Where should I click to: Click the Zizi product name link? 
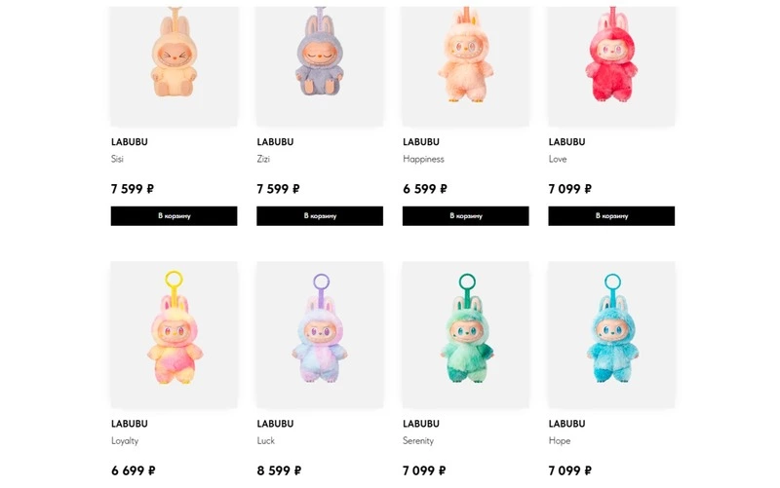coord(263,159)
